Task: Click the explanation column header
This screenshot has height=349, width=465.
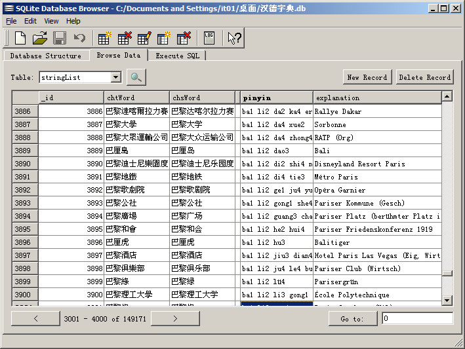Action: pyautogui.click(x=377, y=98)
